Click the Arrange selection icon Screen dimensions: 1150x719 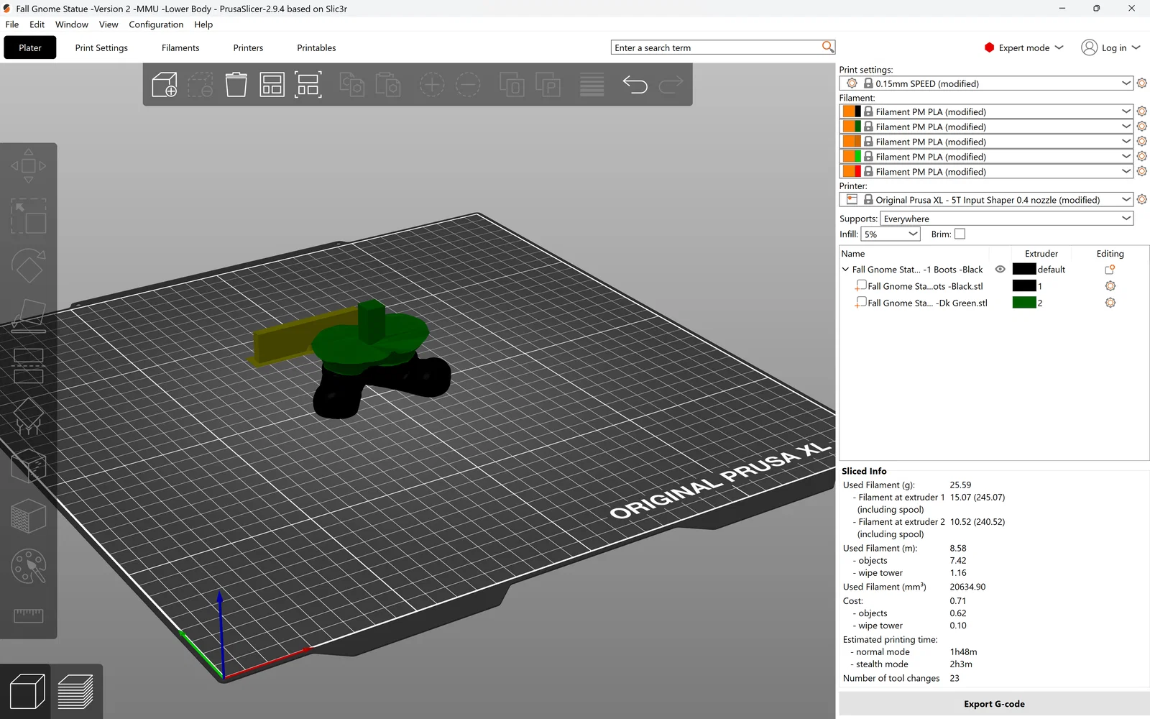[x=308, y=85]
